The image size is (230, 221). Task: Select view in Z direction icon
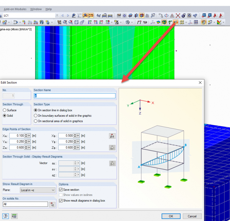pyautogui.click(x=101, y=22)
